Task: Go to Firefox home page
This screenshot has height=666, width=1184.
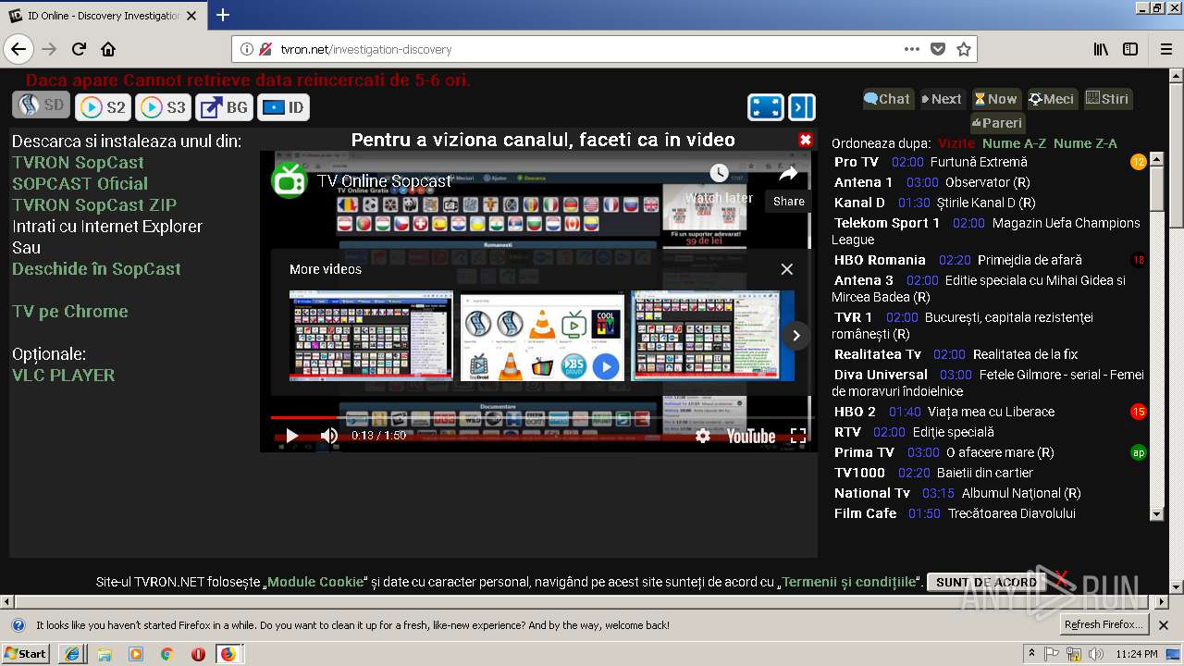Action: (108, 49)
